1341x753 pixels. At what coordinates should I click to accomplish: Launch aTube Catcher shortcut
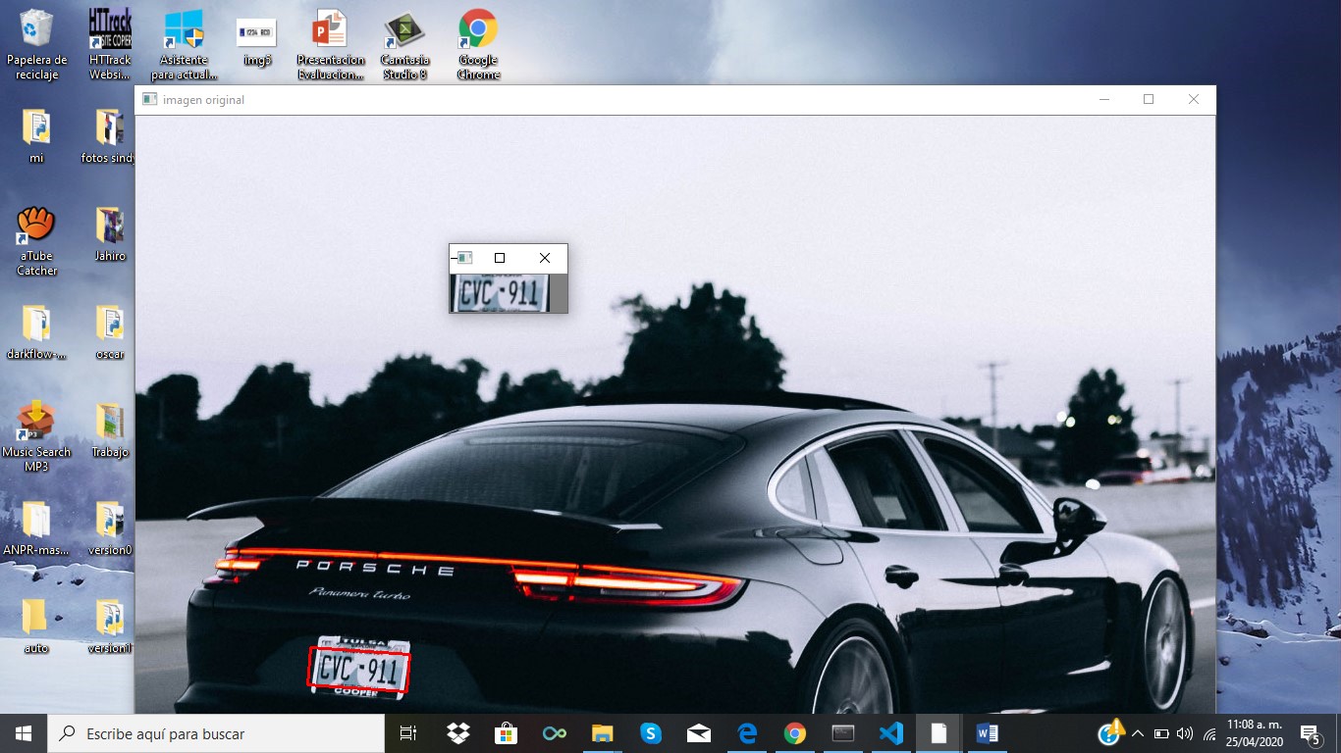36,241
